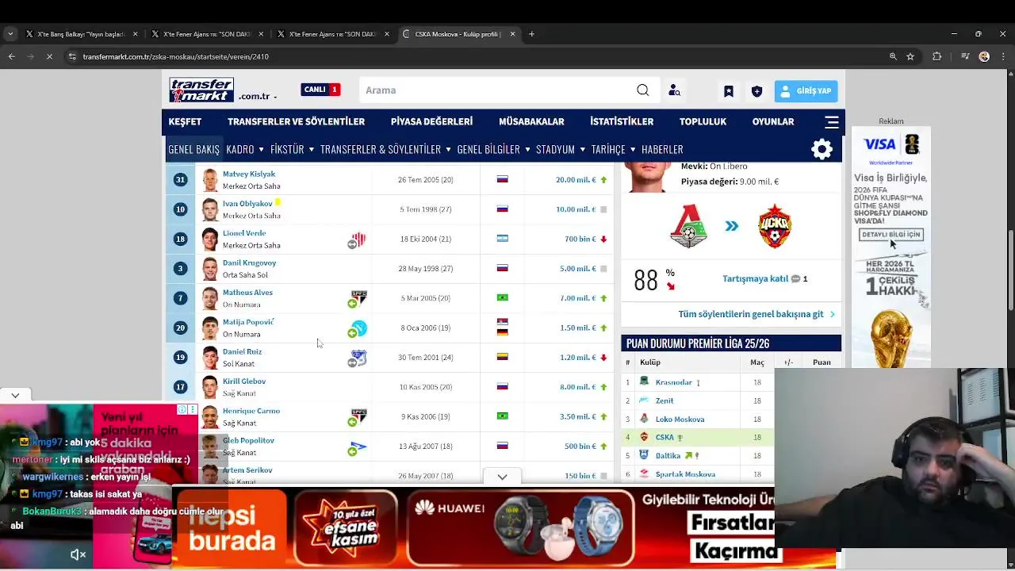Open the detailed person search icon
The height and width of the screenshot is (571, 1015).
coord(674,90)
